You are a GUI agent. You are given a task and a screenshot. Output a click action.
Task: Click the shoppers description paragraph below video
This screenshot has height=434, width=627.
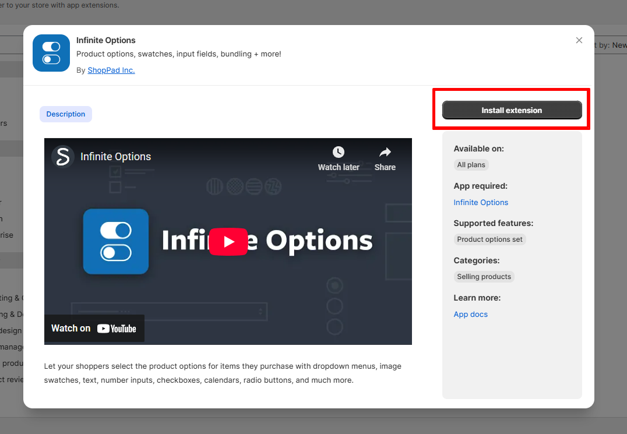coord(223,373)
